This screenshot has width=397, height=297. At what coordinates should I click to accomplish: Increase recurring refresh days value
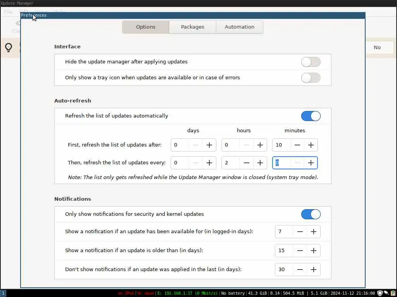click(209, 163)
